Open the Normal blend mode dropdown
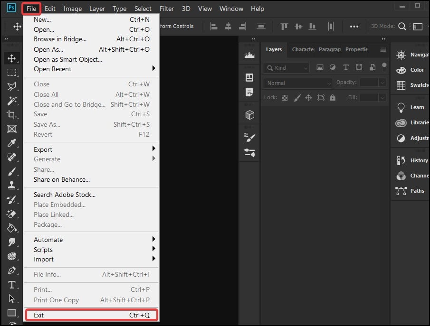Screen dimensions: 430x326 pos(297,83)
